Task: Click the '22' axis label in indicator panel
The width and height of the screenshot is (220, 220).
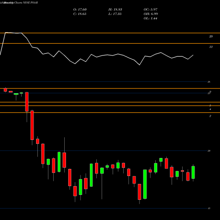Action: pos(211,47)
